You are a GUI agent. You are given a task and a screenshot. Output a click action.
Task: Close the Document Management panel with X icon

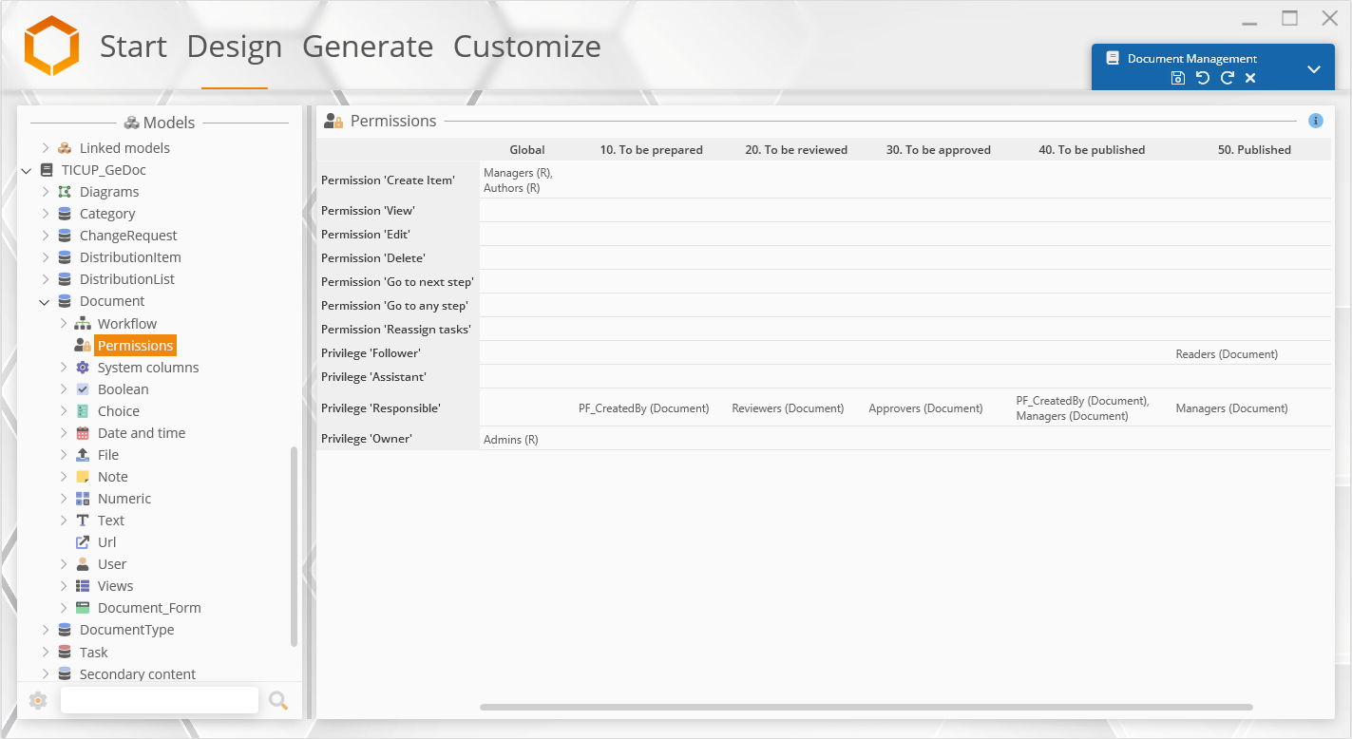point(1250,78)
